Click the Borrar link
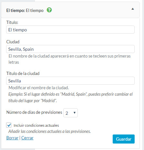 [x=12, y=138]
